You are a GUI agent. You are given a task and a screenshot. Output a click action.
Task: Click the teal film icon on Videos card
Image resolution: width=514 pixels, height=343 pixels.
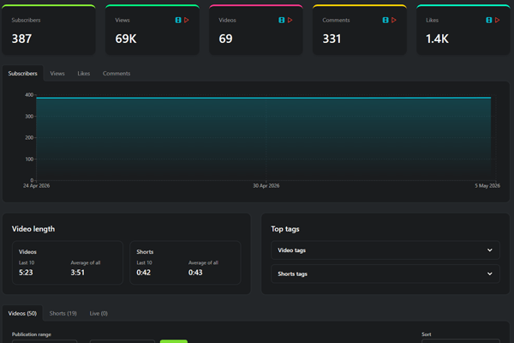tap(282, 20)
